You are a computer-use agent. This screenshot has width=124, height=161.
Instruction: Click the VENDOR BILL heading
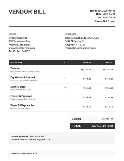[27, 12]
